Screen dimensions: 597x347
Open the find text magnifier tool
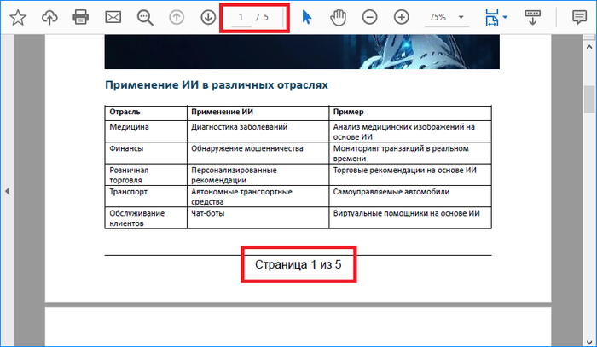145,18
